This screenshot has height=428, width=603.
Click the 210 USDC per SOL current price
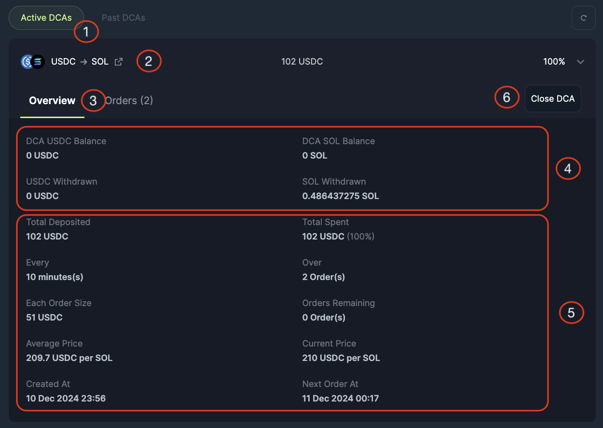[341, 358]
